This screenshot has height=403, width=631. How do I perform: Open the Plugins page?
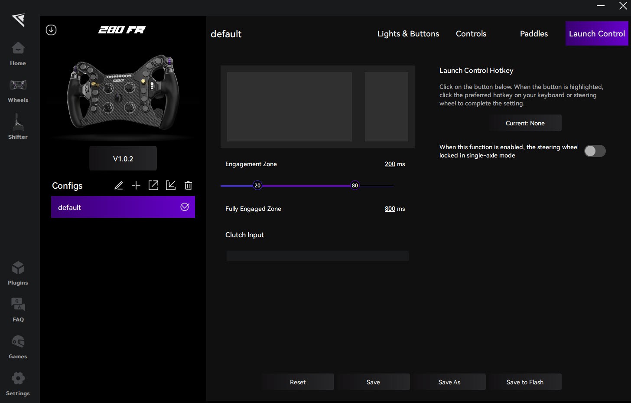tap(18, 273)
